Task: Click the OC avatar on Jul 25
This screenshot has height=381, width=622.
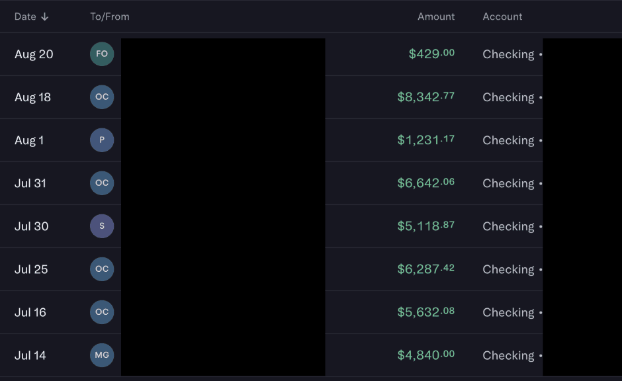Action: pos(102,269)
